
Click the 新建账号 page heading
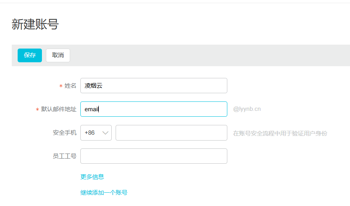[35, 24]
